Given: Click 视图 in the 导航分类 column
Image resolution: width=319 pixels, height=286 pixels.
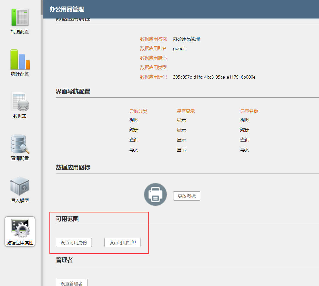Looking at the screenshot, I should click(x=134, y=120).
